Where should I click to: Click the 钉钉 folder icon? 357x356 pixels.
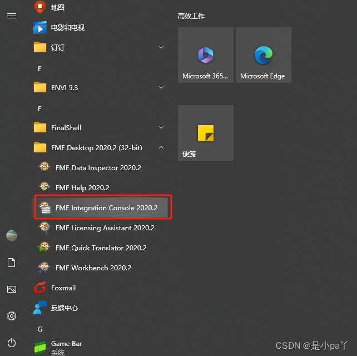tap(40, 47)
